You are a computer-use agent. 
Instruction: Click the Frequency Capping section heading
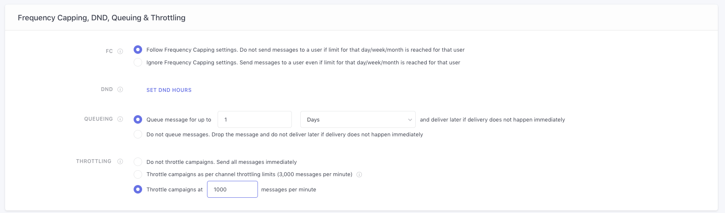point(101,18)
